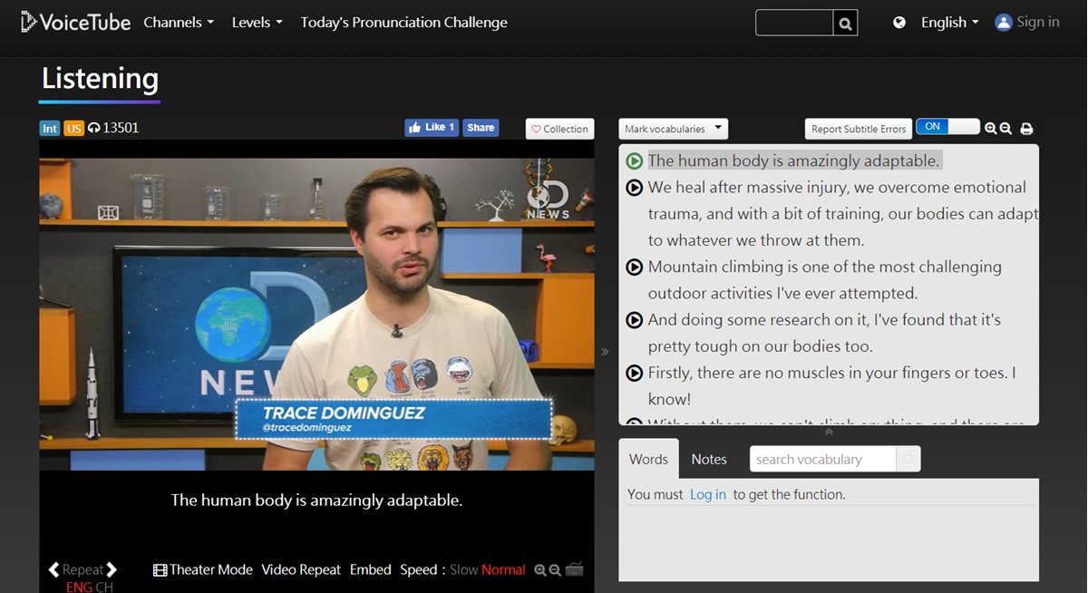The width and height of the screenshot is (1088, 593).
Task: Play the sentence 'Firstly, there are no muscles'
Action: pos(635,373)
